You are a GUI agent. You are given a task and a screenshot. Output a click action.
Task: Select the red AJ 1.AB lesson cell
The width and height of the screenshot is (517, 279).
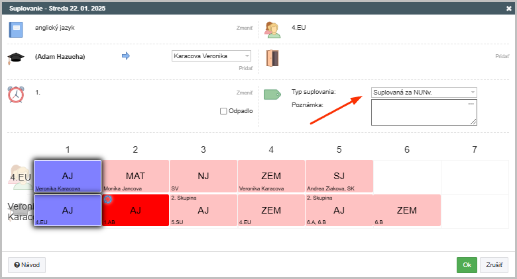[135, 210]
